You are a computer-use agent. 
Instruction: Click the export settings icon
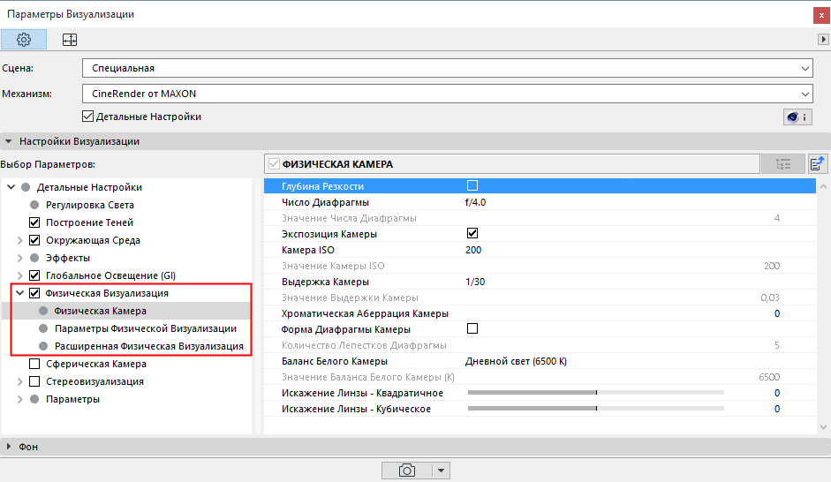click(x=818, y=164)
